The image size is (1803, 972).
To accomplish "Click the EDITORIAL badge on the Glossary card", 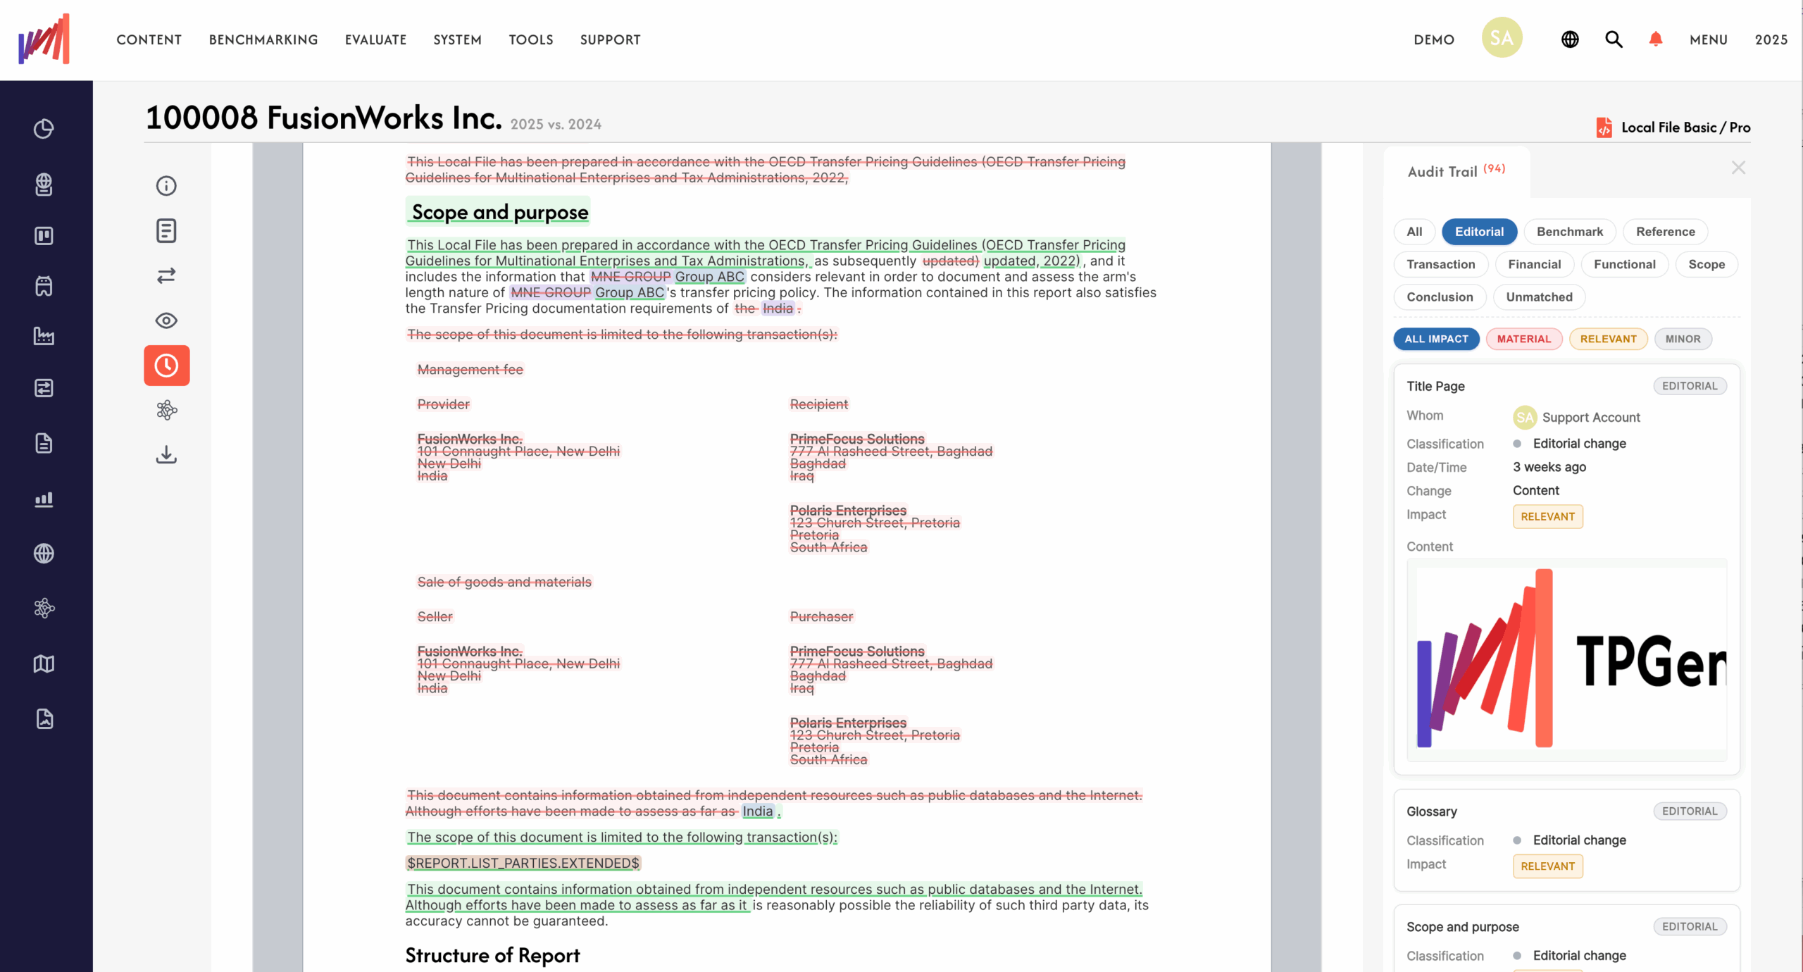I will click(x=1690, y=811).
